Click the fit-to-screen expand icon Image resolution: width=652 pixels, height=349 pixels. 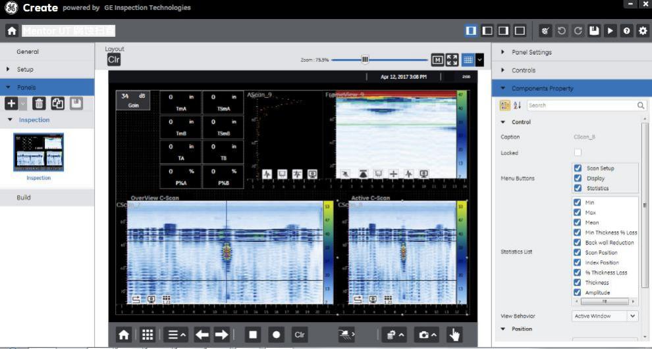point(452,60)
